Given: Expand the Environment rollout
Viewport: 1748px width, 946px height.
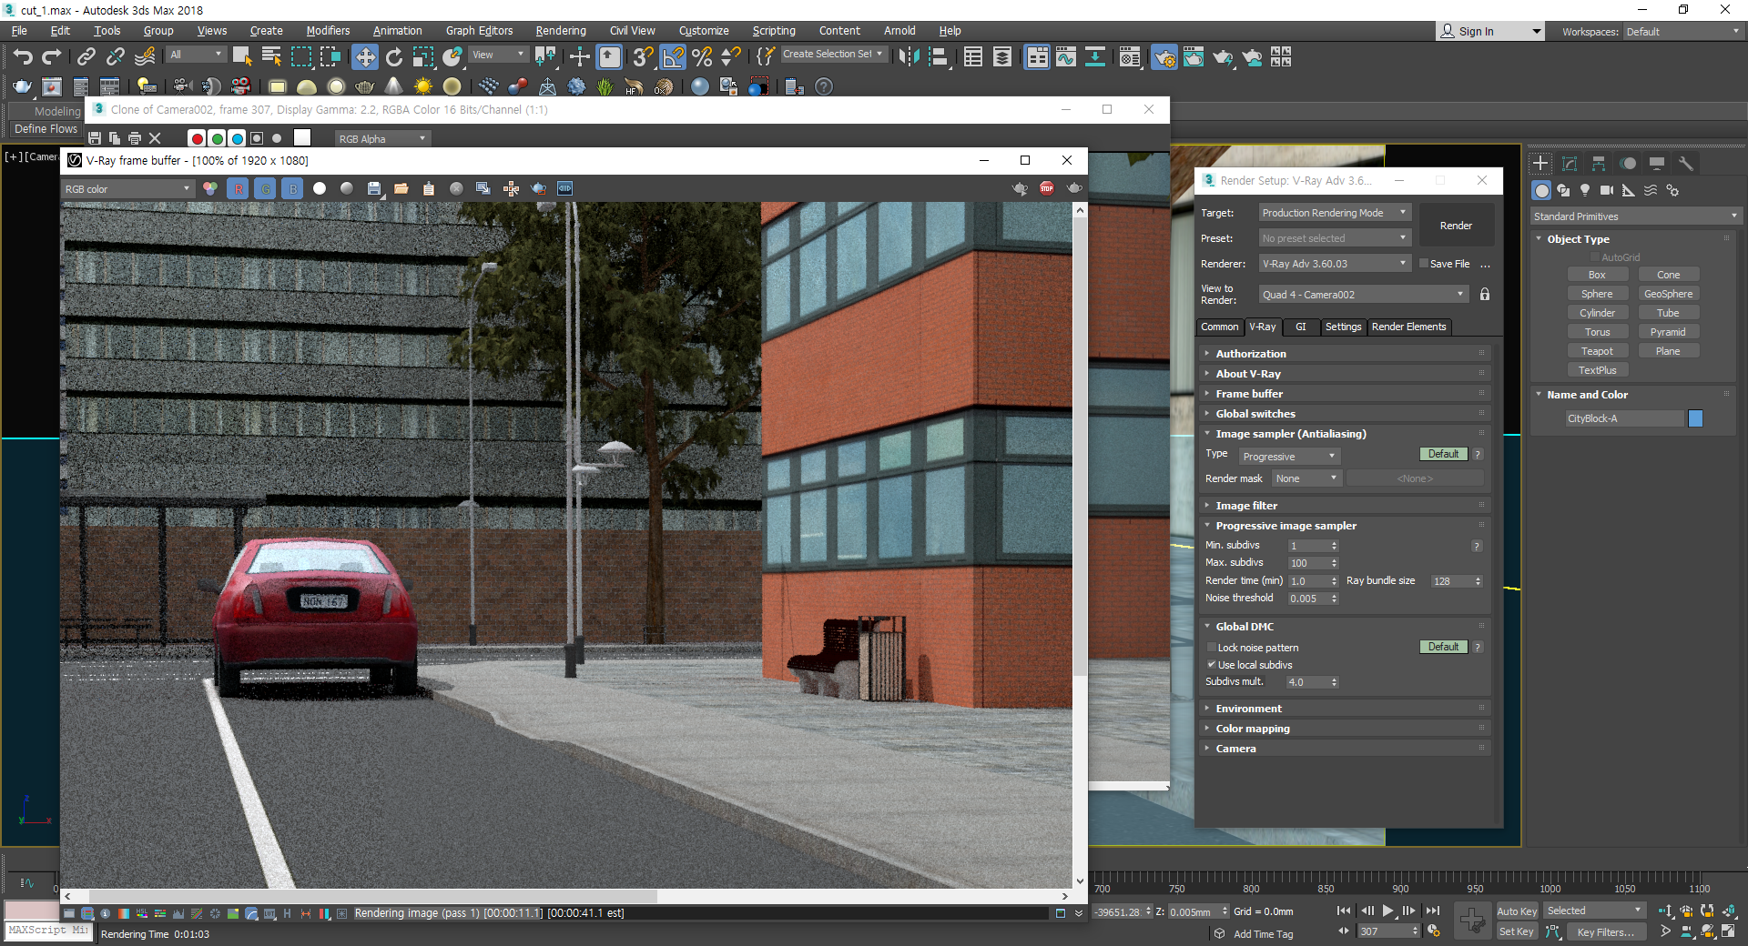Looking at the screenshot, I should (x=1345, y=709).
